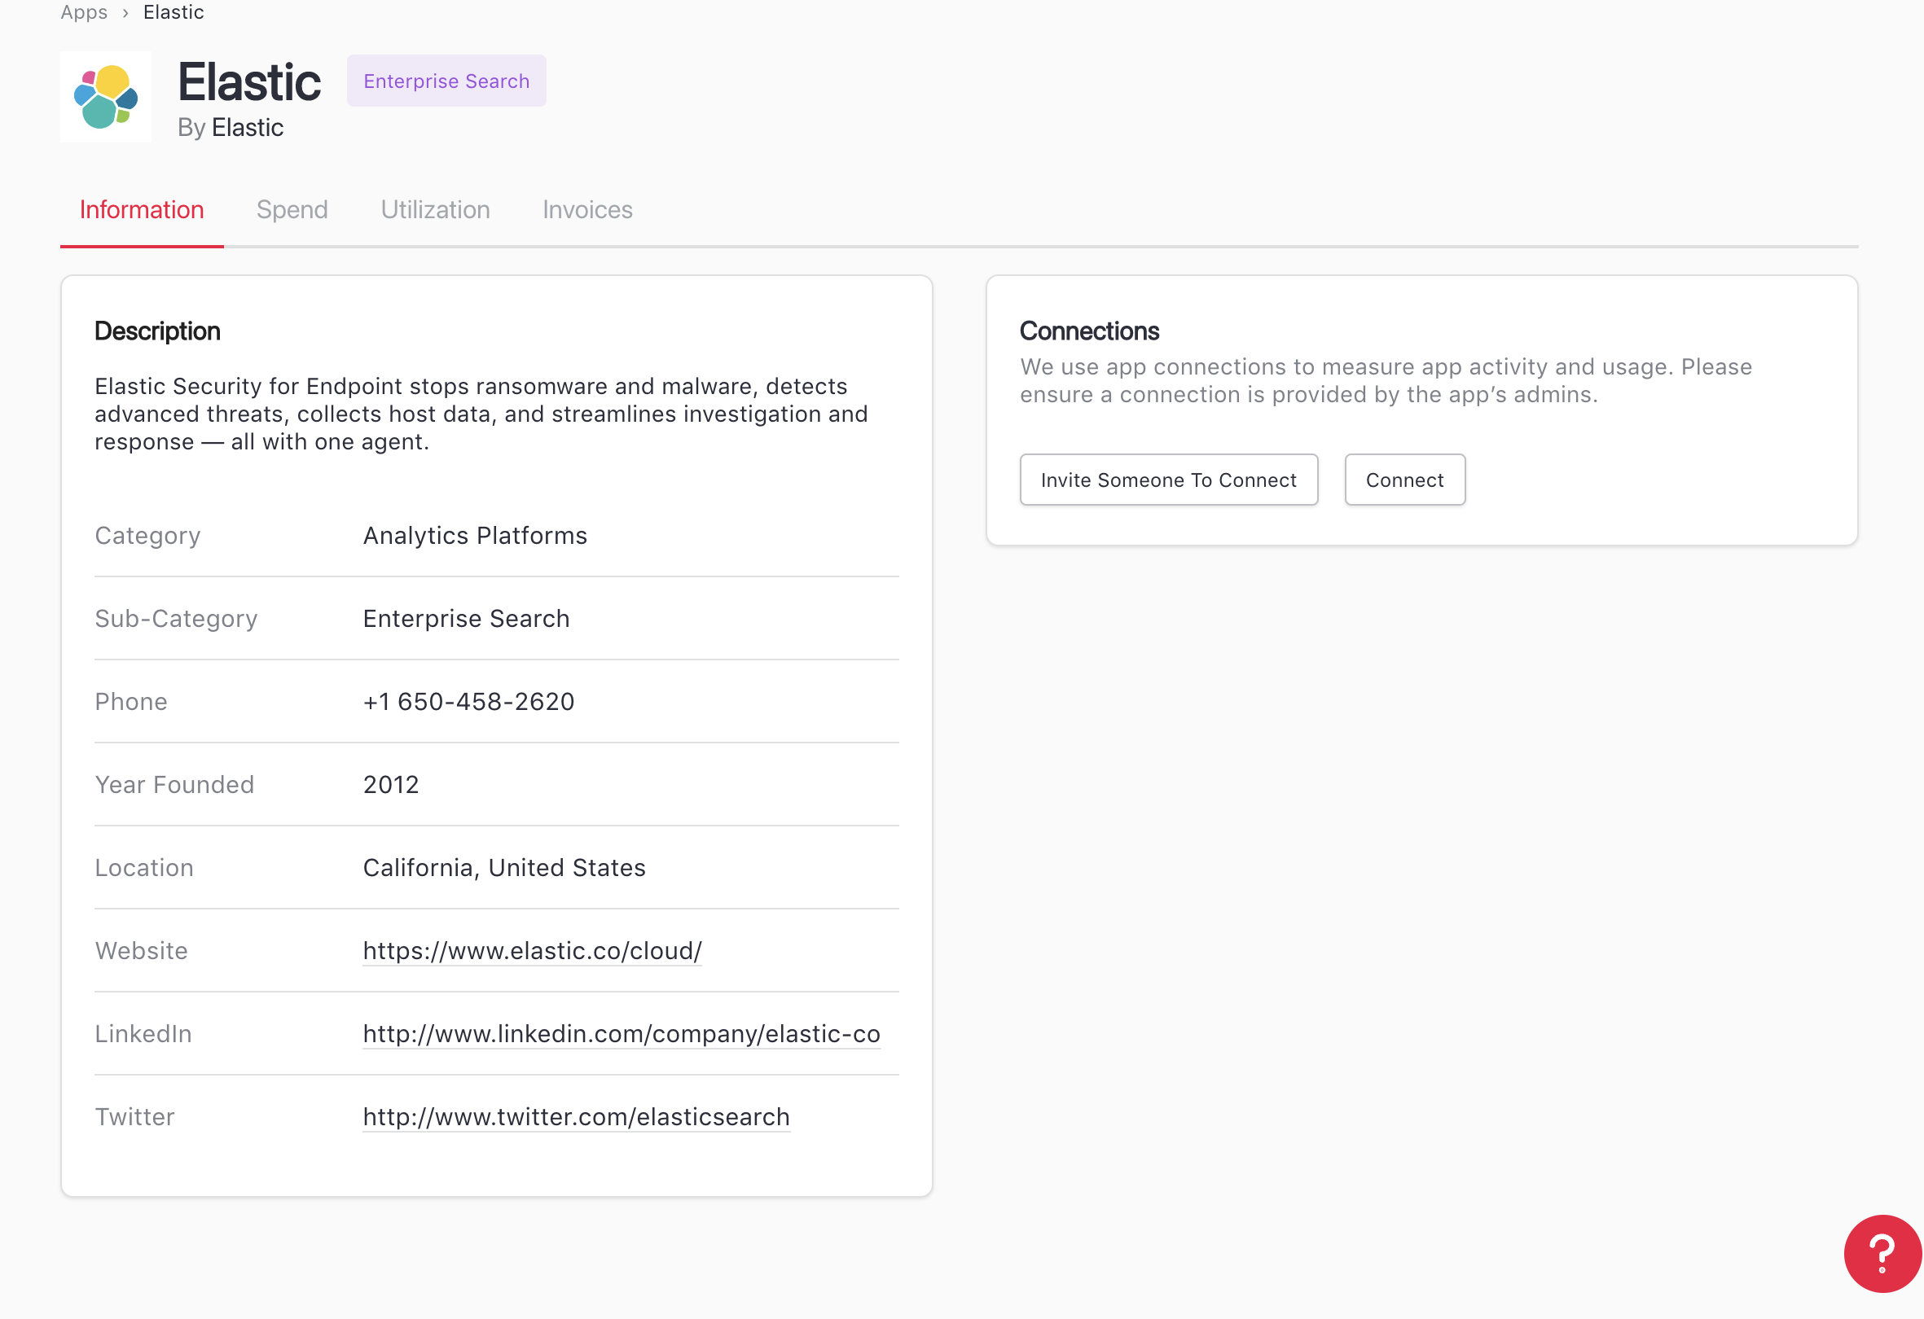Visit the Twitter elasticsearch link
Image resolution: width=1924 pixels, height=1319 pixels.
(x=576, y=1116)
